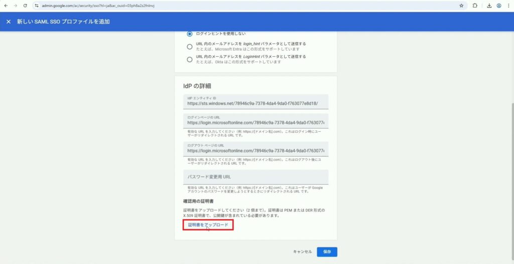Select 'ログインヒントを使用しない' radio button
514x264 pixels.
(189, 34)
